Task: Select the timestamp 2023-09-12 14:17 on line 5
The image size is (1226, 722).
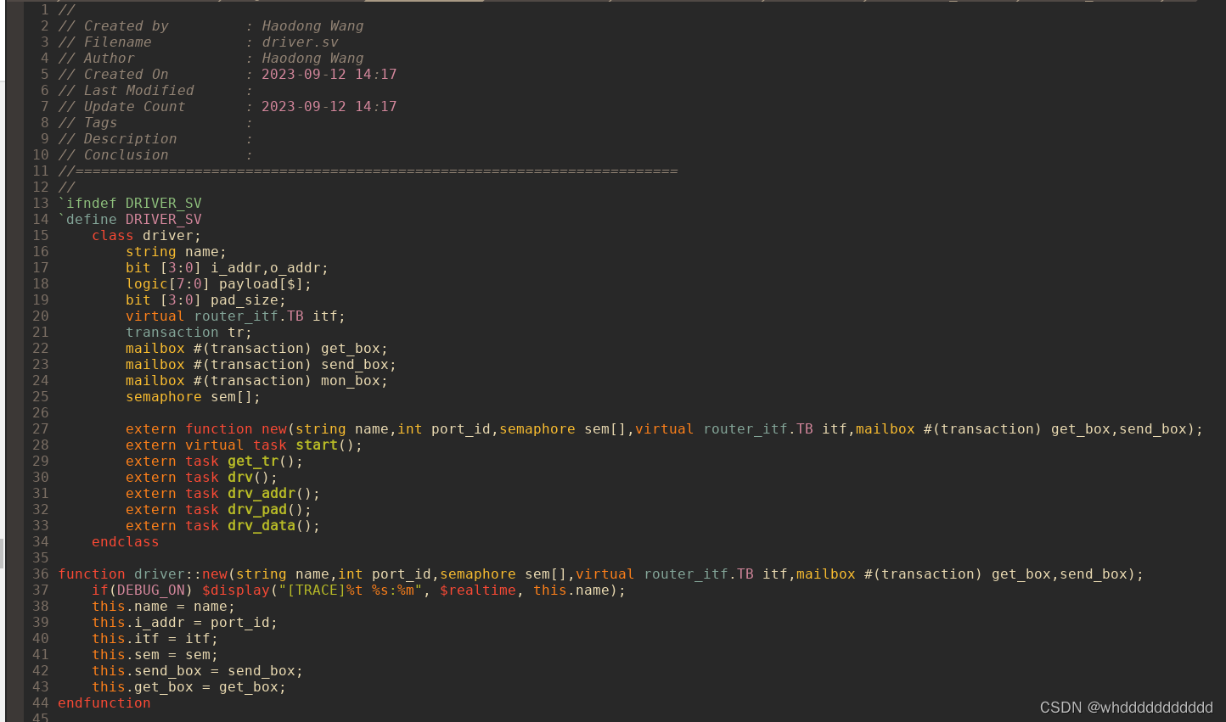Action: pyautogui.click(x=329, y=74)
